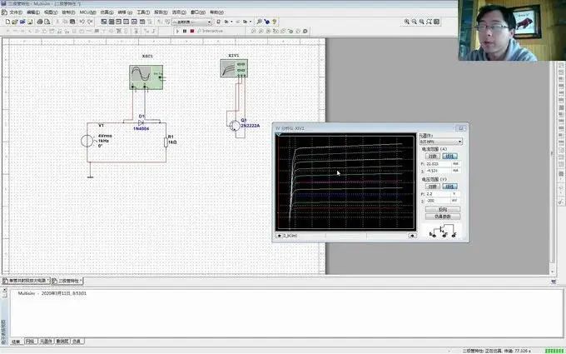
Task: Pause the running simulation
Action: [185, 32]
